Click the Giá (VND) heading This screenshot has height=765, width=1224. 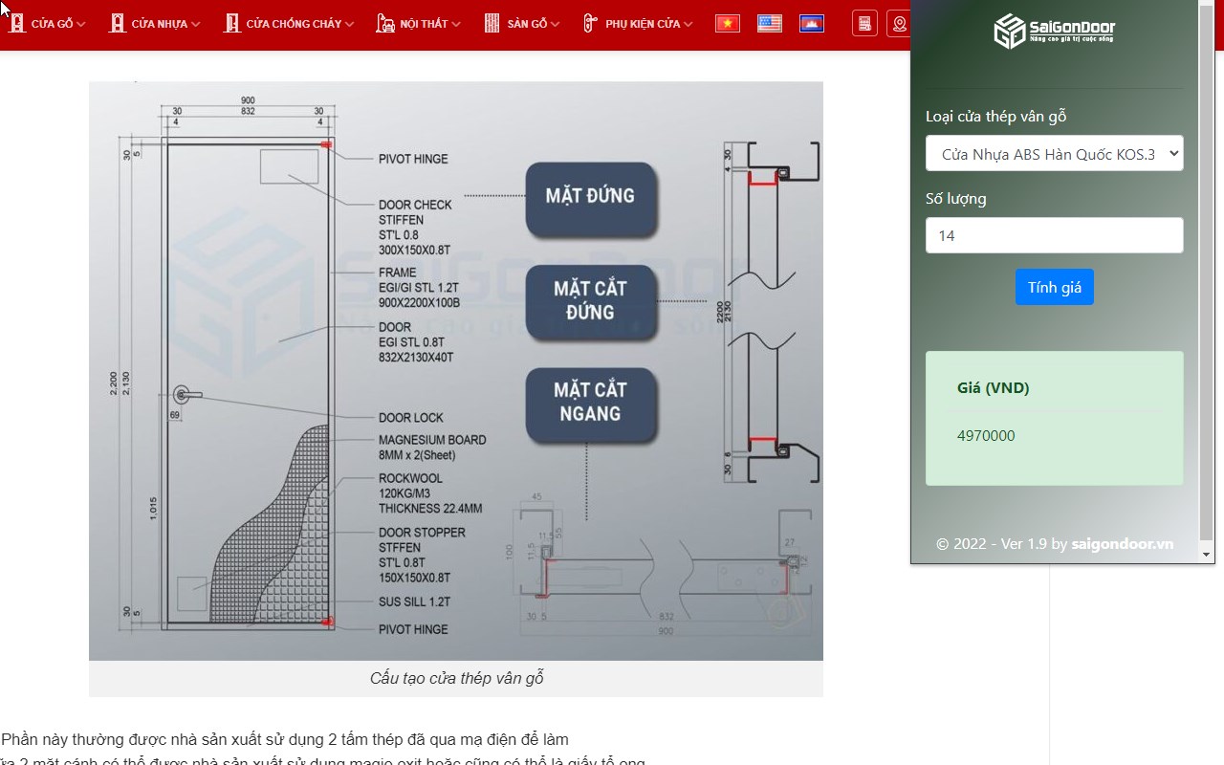994,387
